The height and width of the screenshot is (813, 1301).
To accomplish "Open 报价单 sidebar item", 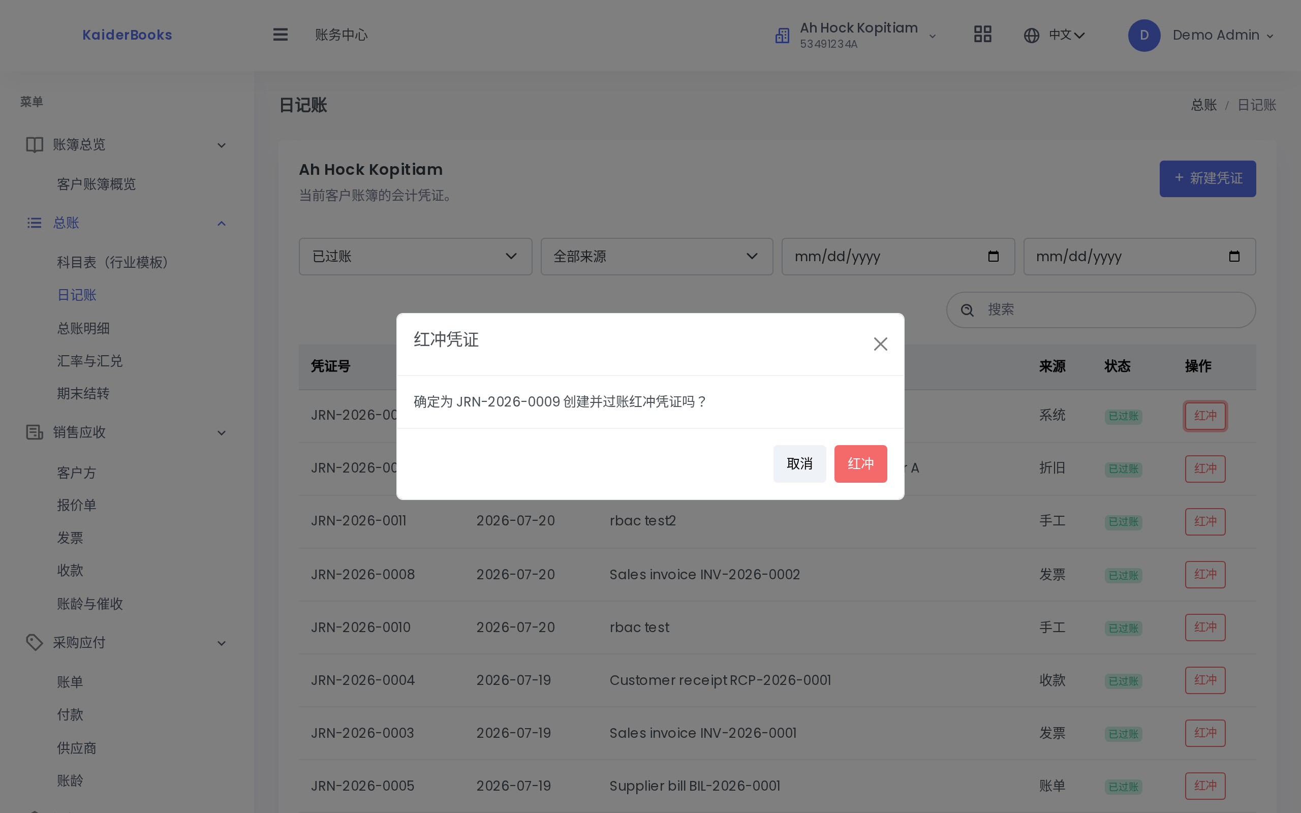I will pyautogui.click(x=77, y=505).
